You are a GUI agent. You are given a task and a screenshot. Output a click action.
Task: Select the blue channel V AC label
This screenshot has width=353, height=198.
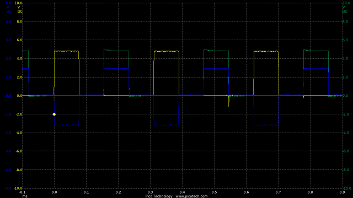click(9, 9)
